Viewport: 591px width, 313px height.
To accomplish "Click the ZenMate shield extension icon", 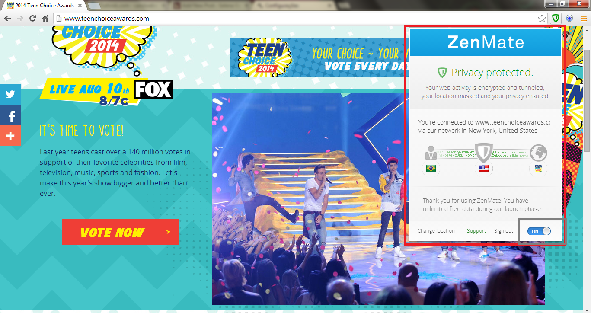I will click(x=556, y=19).
